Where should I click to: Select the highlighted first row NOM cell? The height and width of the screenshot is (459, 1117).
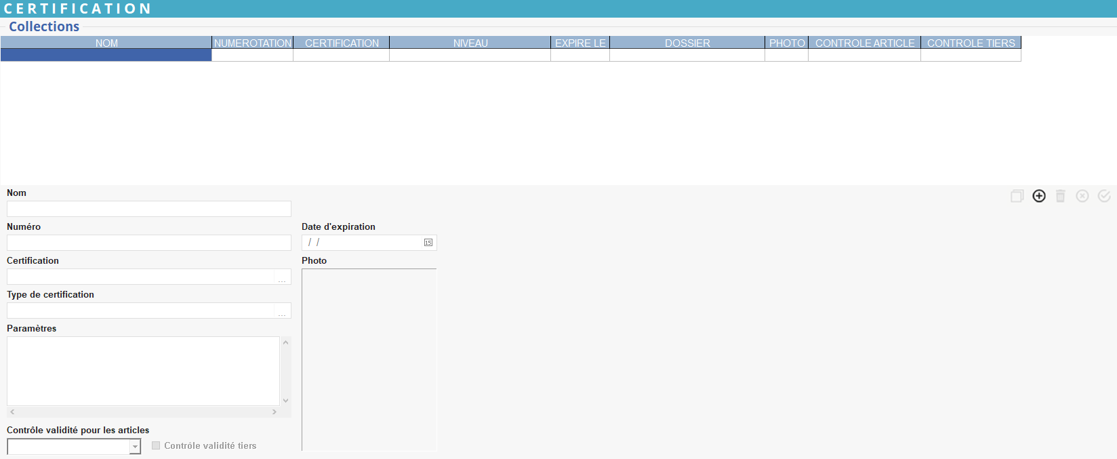[x=106, y=55]
